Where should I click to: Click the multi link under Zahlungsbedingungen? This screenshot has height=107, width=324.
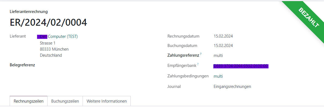[218, 76]
